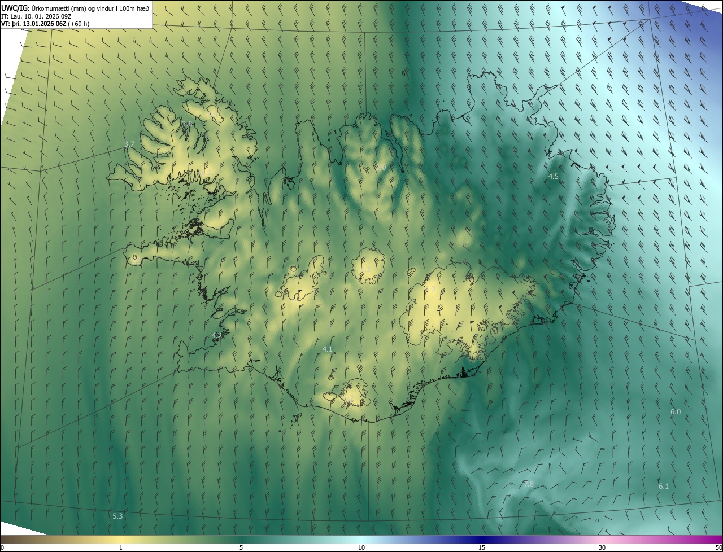Click the UWC/IG Úrkomumætti title text
Viewport: 723px width, 552px height.
[75, 7]
